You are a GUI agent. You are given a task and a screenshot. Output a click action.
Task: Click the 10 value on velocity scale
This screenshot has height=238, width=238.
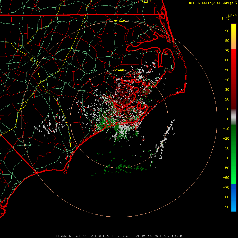(x=227, y=109)
